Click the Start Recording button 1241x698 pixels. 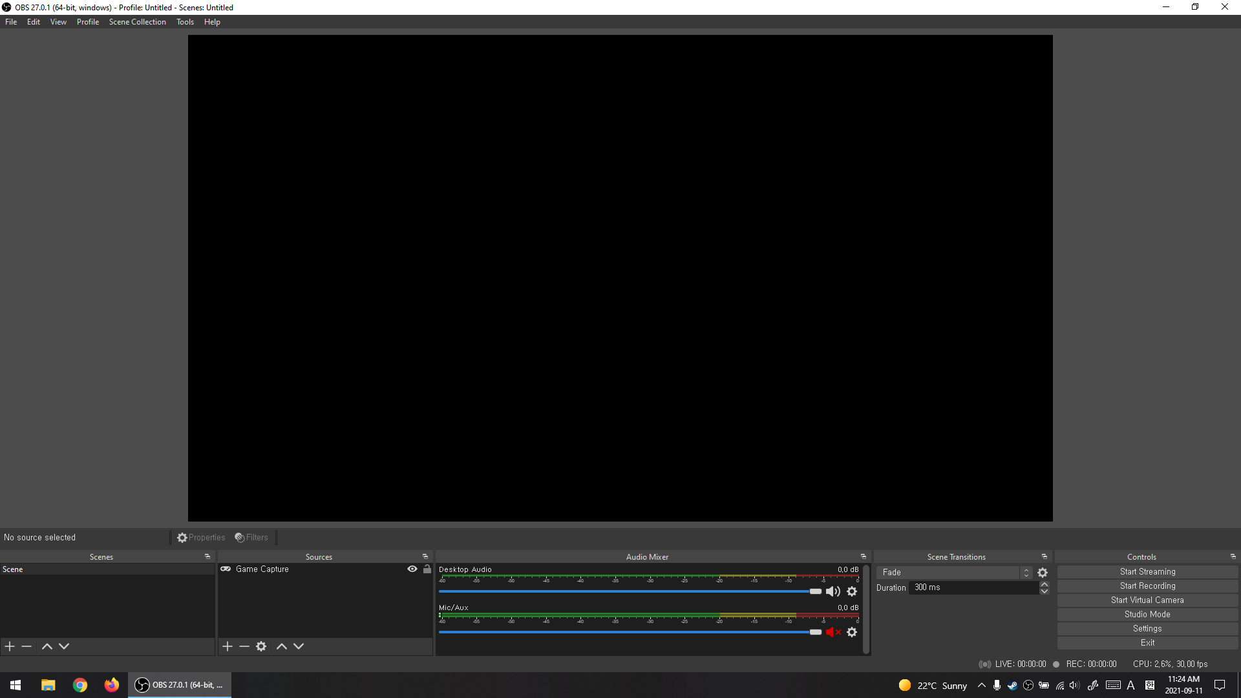(1147, 586)
